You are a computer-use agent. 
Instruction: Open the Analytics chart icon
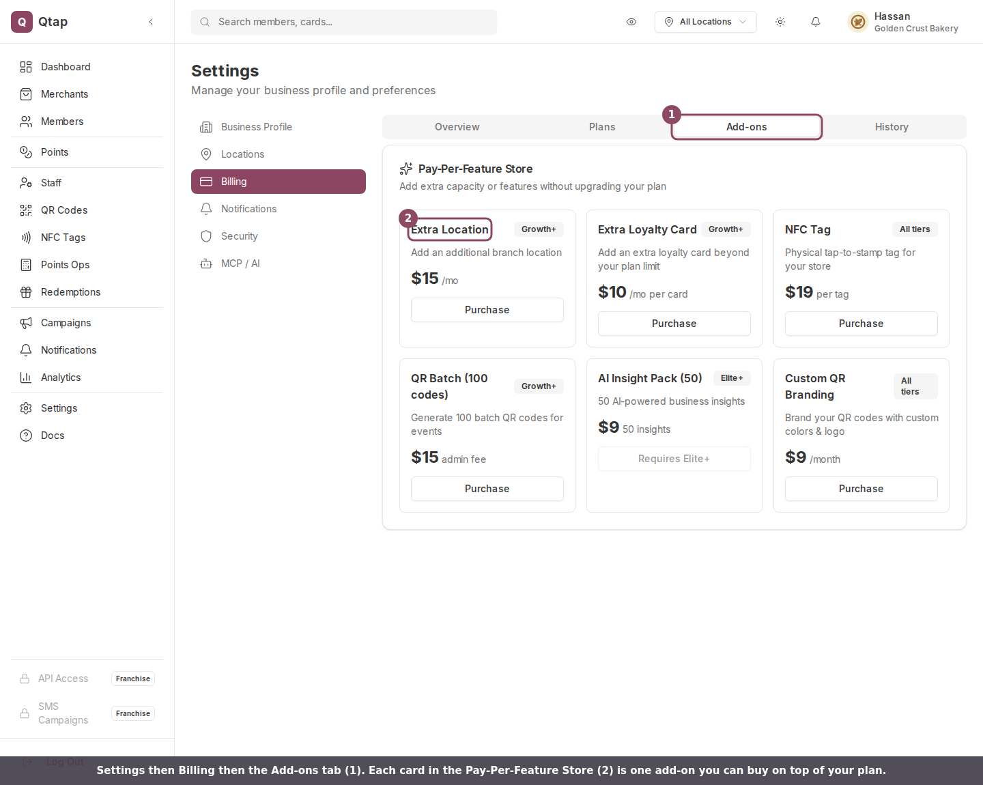(x=26, y=377)
